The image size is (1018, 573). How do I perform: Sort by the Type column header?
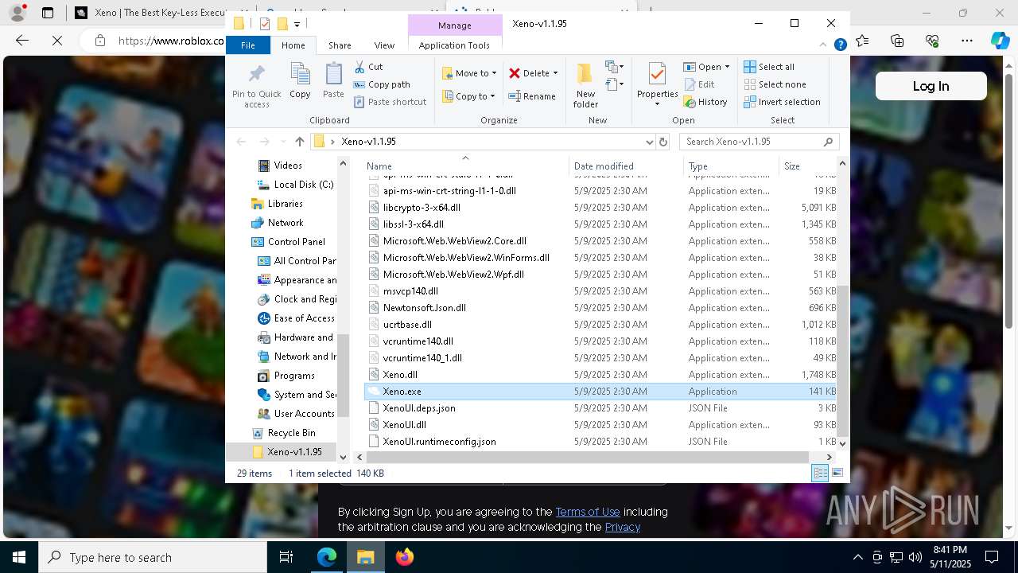730,166
